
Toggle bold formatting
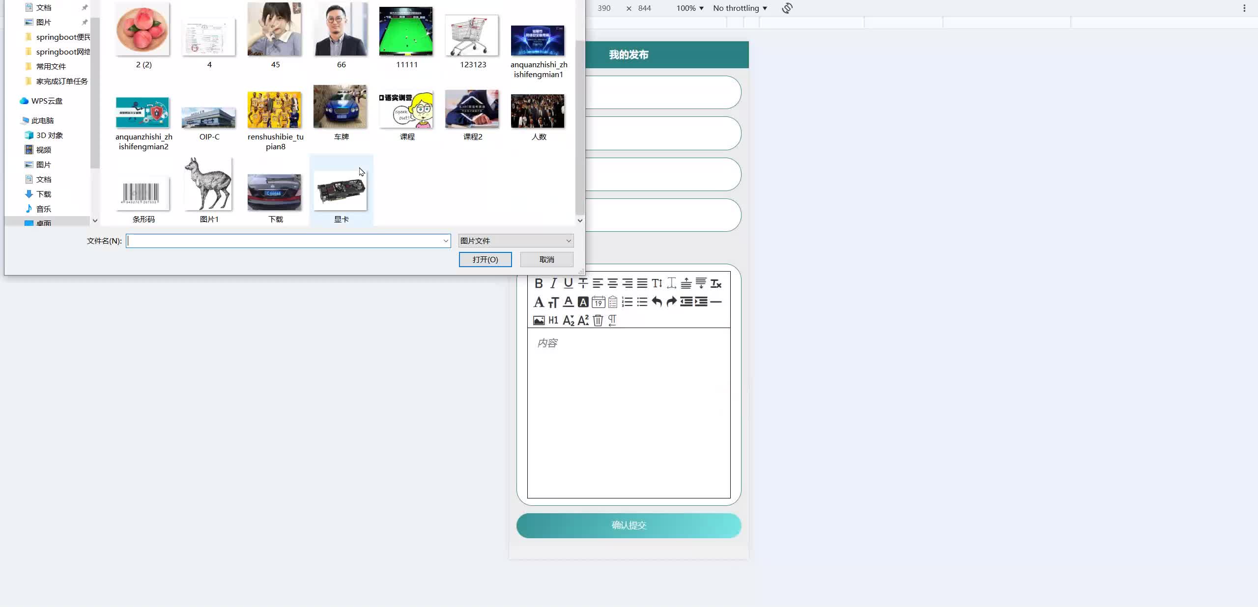[539, 284]
